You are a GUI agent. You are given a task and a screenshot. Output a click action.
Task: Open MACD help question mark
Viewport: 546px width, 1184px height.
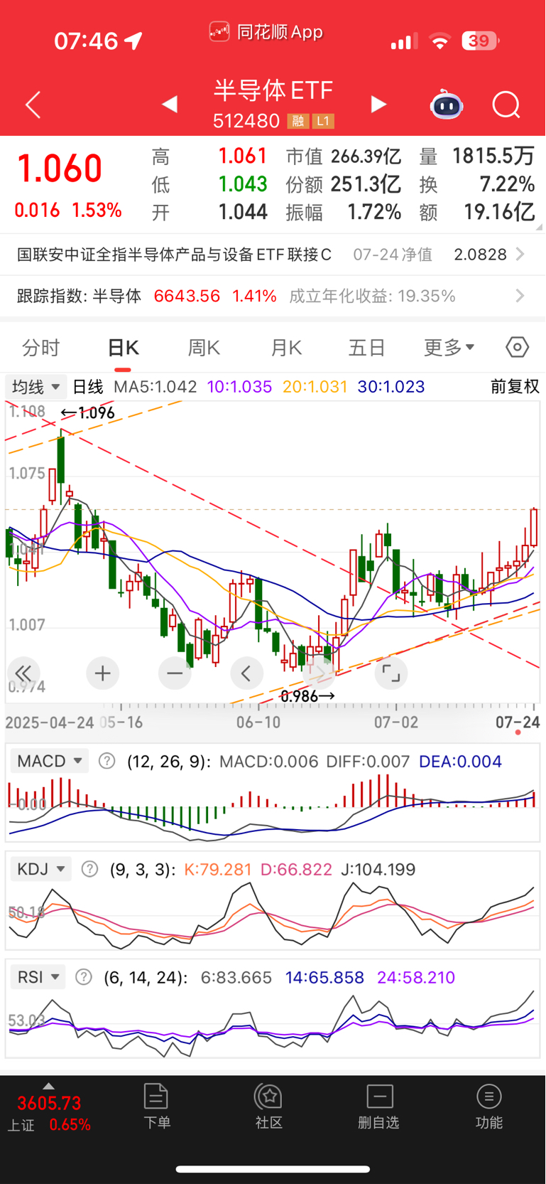click(107, 762)
